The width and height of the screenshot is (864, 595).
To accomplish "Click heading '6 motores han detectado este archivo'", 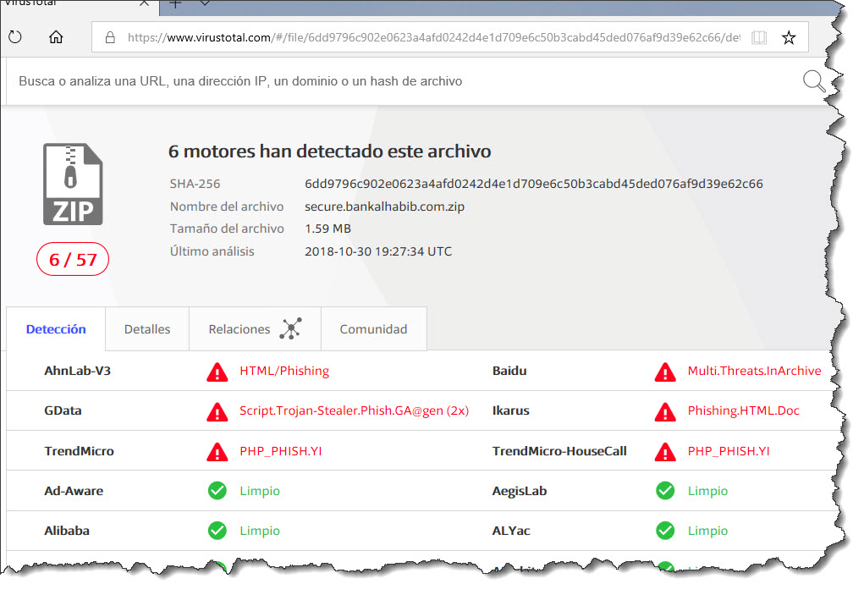I will 329,151.
